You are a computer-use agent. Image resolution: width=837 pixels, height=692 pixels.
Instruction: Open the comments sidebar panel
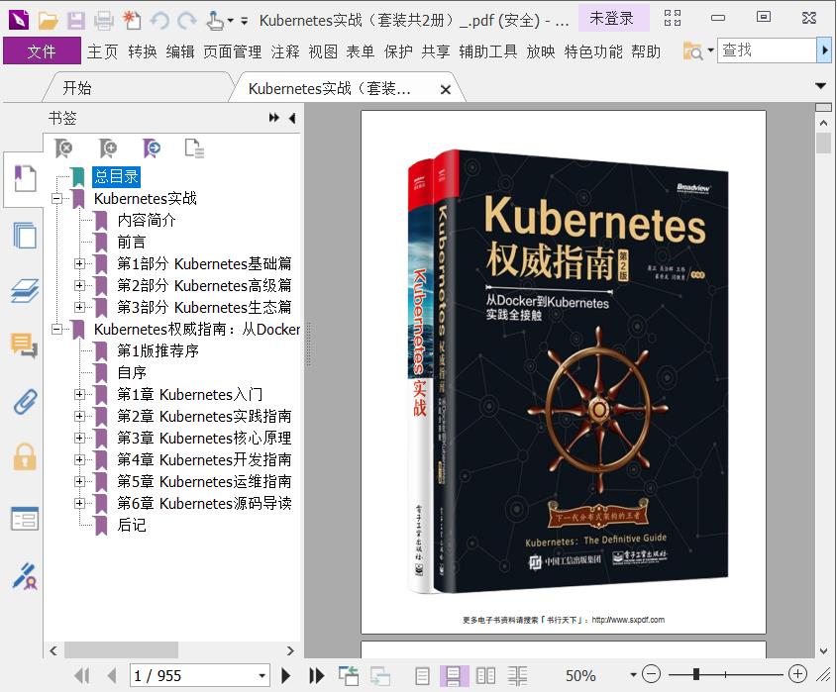pyautogui.click(x=25, y=346)
